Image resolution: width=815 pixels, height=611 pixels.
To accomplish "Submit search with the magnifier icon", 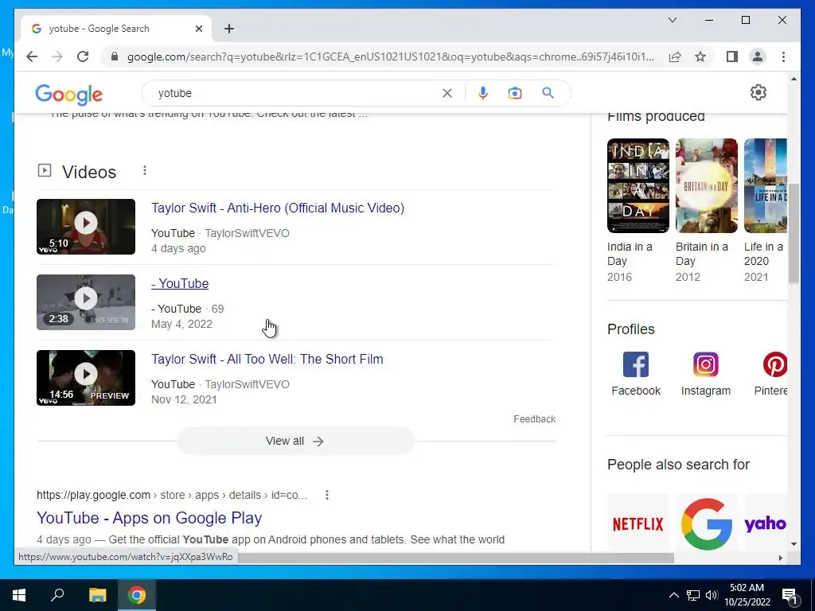I will 548,93.
